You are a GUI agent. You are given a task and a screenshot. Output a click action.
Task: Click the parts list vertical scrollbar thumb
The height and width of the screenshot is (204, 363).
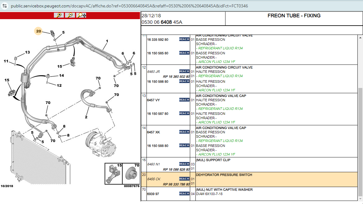tap(360, 142)
